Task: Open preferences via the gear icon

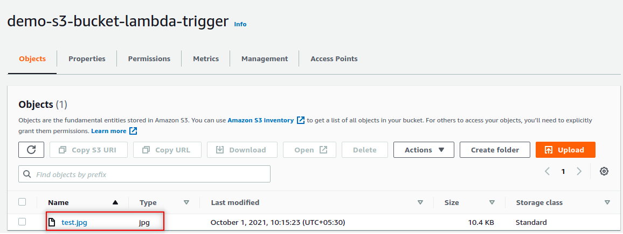Action: pyautogui.click(x=604, y=172)
